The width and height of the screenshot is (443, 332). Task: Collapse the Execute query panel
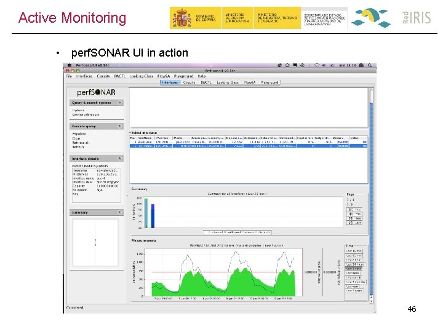(119, 126)
